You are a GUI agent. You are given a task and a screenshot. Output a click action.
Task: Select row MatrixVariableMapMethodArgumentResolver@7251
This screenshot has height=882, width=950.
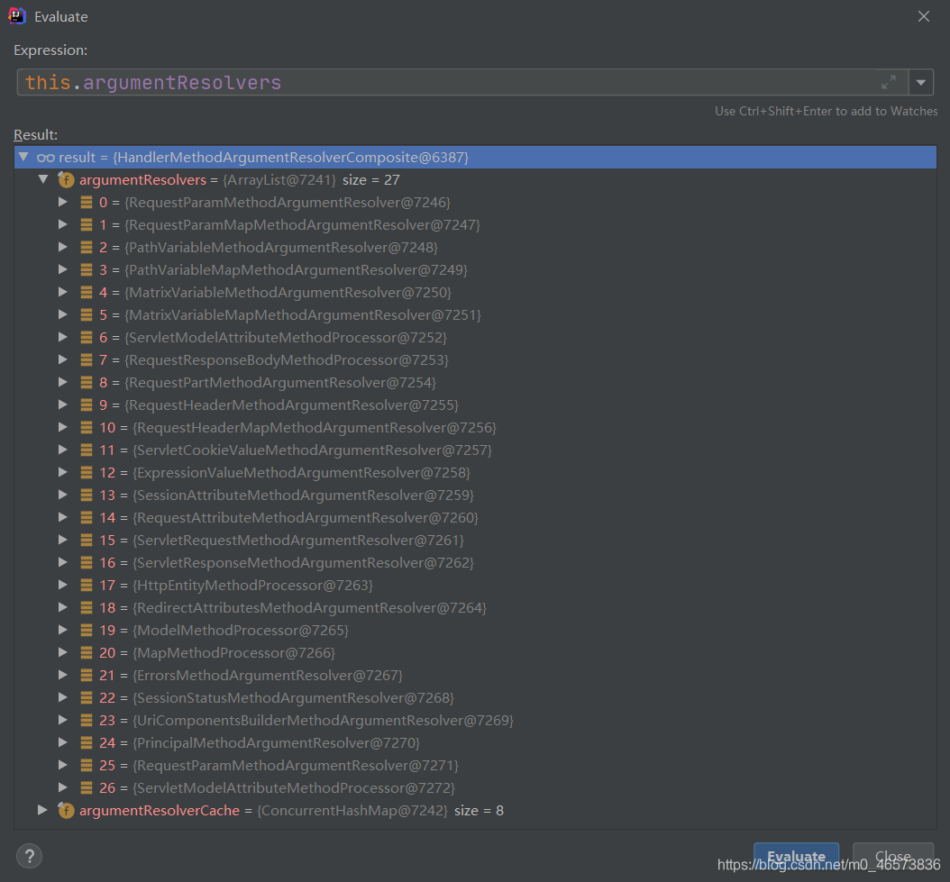[475, 314]
